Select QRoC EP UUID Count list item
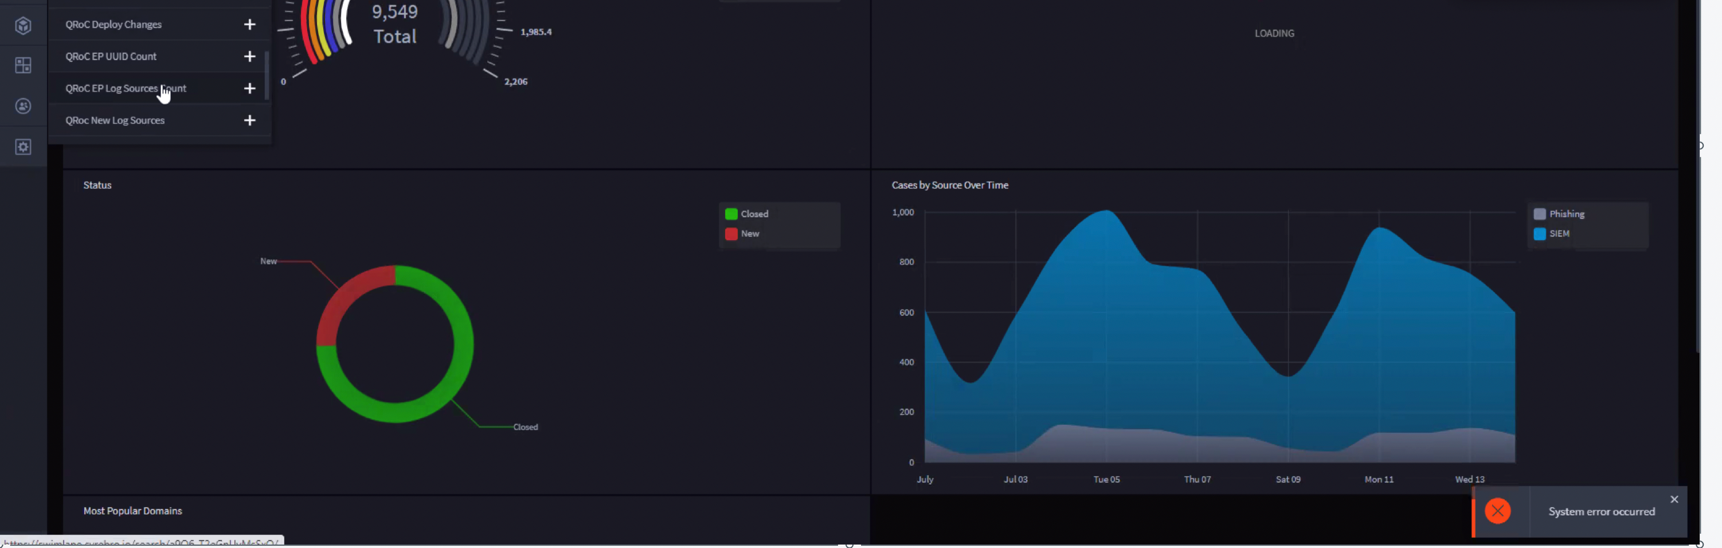Viewport: 1722px width, 548px height. 160,57
